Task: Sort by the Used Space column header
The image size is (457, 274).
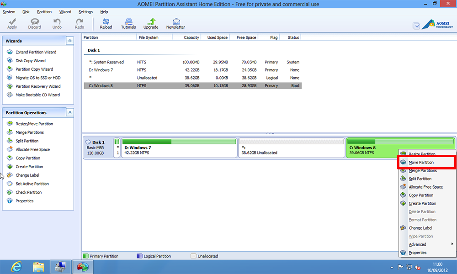Action: tap(215, 37)
